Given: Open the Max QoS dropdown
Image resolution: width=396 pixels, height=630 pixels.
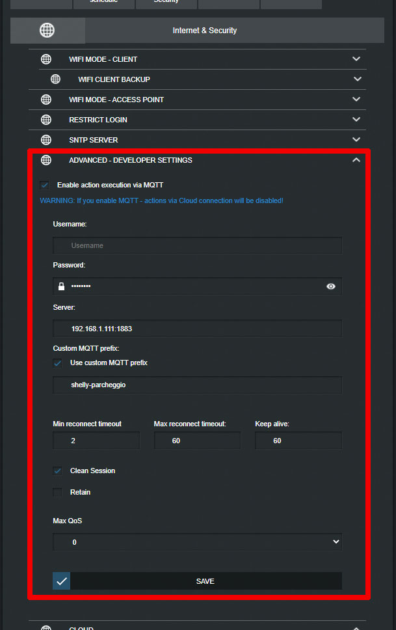Looking at the screenshot, I should 197,542.
